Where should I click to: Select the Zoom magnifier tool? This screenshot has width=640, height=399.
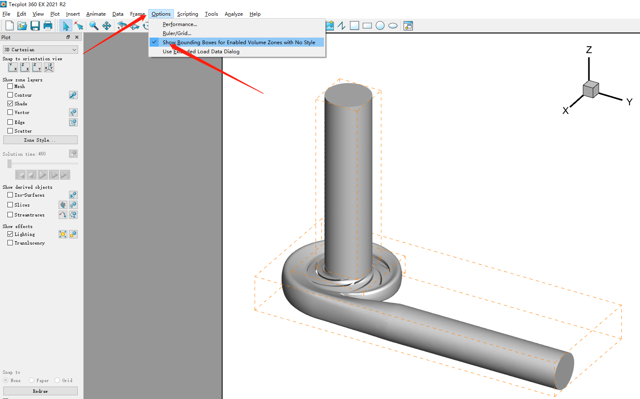coord(94,26)
